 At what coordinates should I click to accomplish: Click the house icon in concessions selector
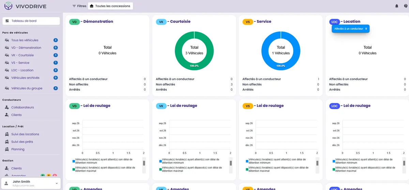point(92,6)
